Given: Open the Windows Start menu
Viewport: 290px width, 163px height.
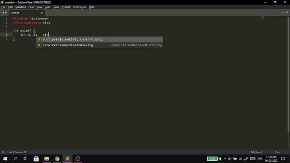Looking at the screenshot, I should (x=5, y=159).
